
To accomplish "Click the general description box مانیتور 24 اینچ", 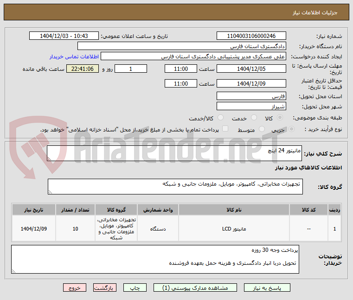I will coord(174,153).
